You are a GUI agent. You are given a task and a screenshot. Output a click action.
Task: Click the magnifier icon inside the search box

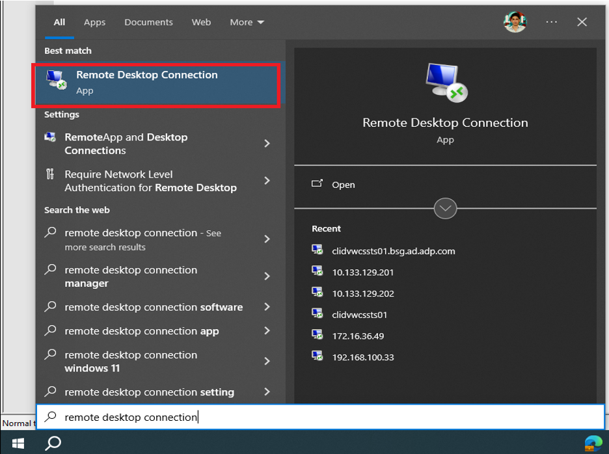(50, 416)
